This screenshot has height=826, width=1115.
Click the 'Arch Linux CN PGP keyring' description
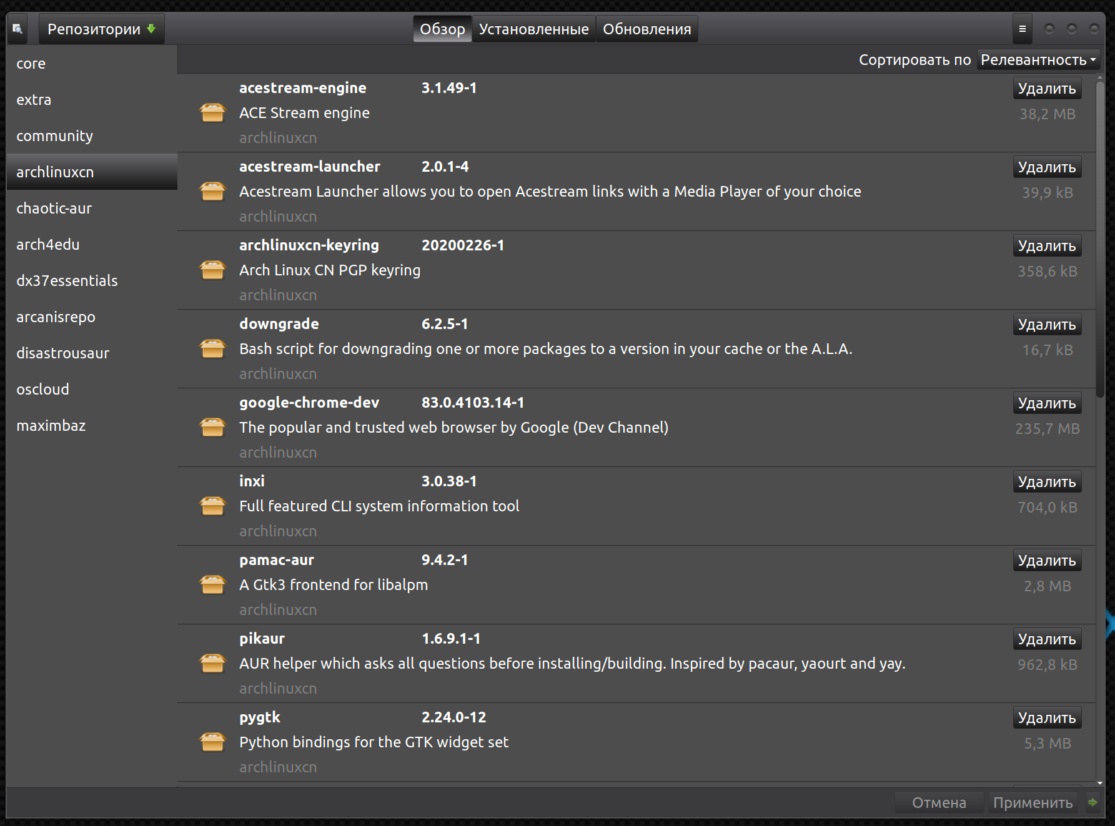tap(330, 270)
